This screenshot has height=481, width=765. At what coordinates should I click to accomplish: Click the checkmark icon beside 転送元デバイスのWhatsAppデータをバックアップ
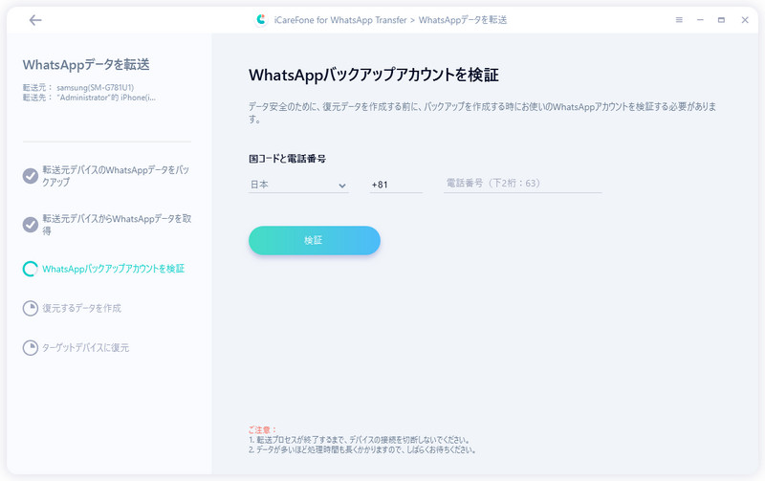31,176
